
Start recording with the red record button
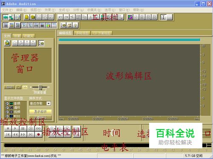(38, 134)
